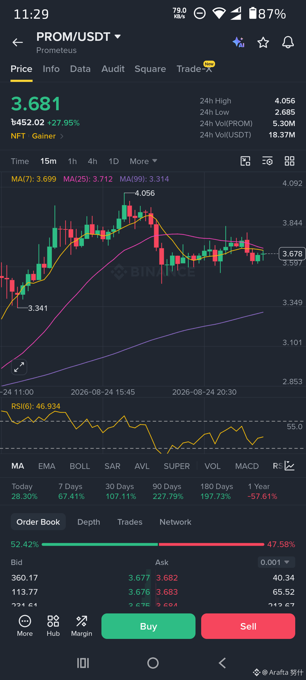Select bid price 3.676 row
The height and width of the screenshot is (680, 306).
pyautogui.click(x=80, y=592)
